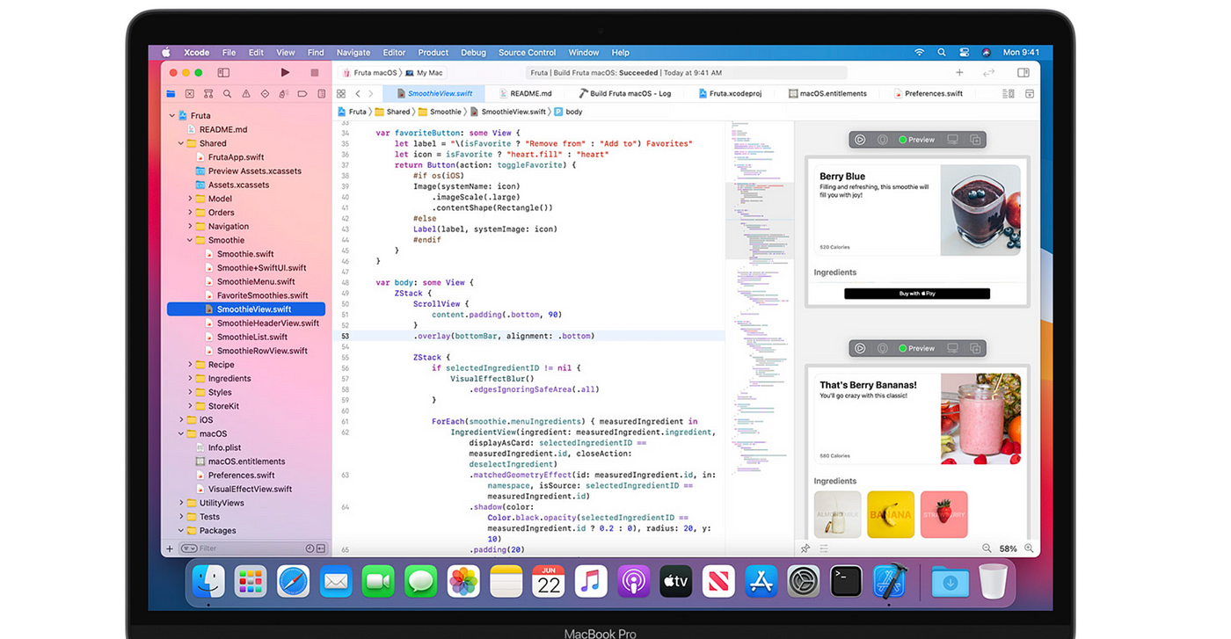Pin the preview canvas
This screenshot has height=639, width=1231.
coord(805,548)
